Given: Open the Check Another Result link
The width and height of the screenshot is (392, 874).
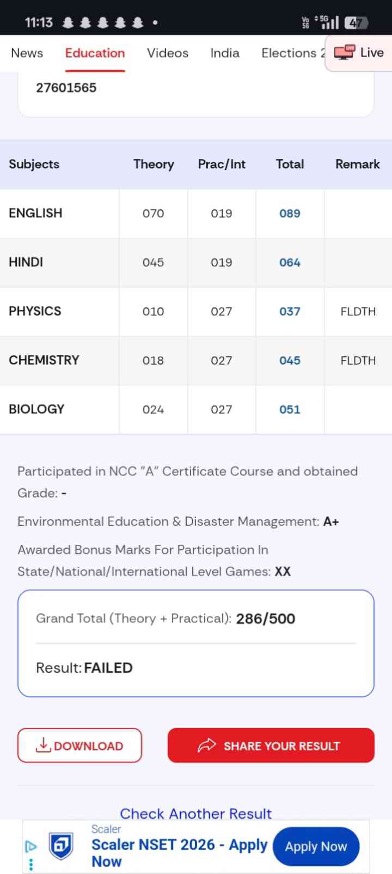Looking at the screenshot, I should [195, 814].
